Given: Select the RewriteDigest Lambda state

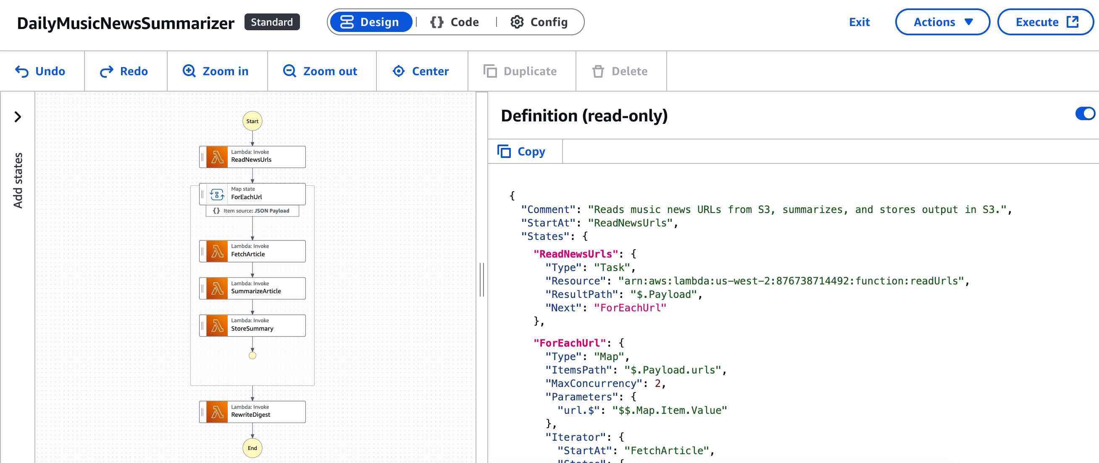Looking at the screenshot, I should pyautogui.click(x=252, y=412).
